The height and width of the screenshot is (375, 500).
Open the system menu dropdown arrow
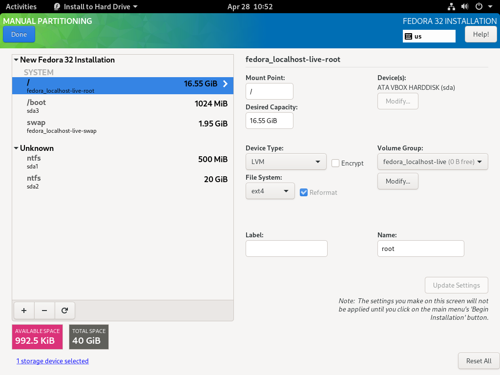[490, 6]
